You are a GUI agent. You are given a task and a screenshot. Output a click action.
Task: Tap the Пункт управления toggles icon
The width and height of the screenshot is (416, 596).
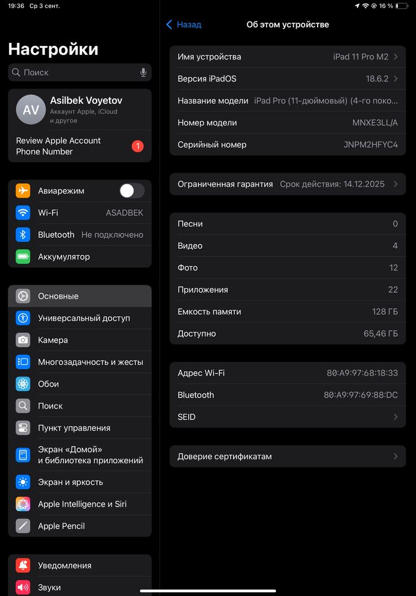tap(23, 428)
